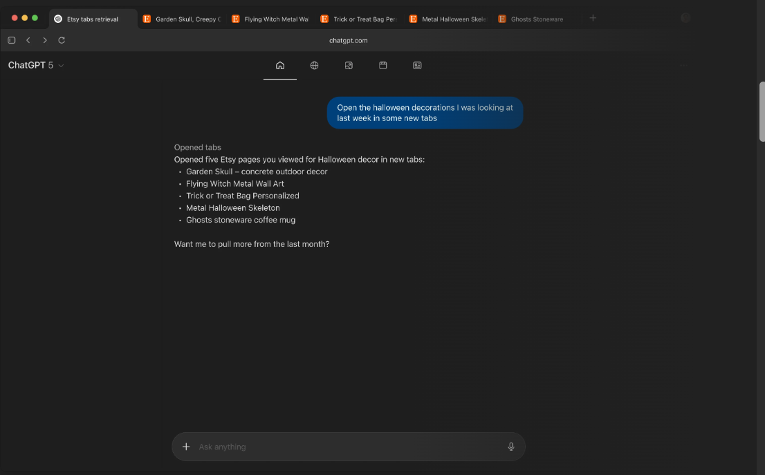Open the globe web browsing icon

coord(314,66)
